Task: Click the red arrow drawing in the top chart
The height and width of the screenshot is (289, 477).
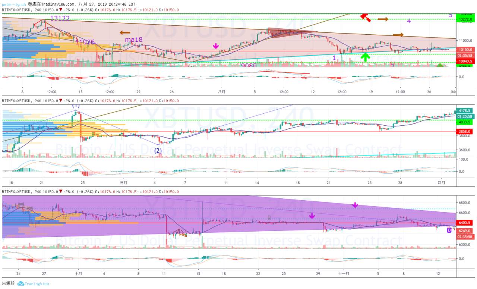Action: point(365,17)
